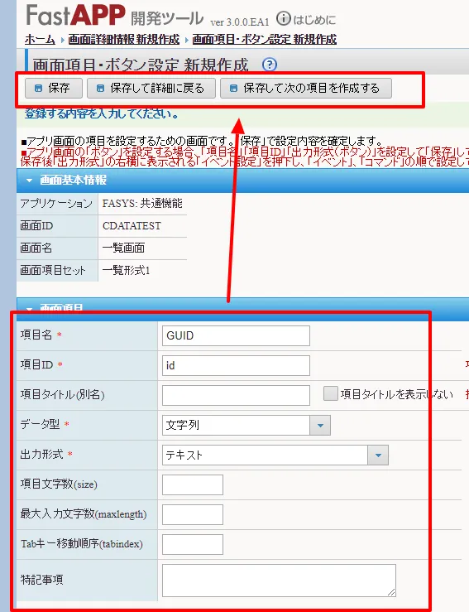The height and width of the screenshot is (612, 469).
Task: Click the 一覧形式1 item set value
Action: pos(126,270)
